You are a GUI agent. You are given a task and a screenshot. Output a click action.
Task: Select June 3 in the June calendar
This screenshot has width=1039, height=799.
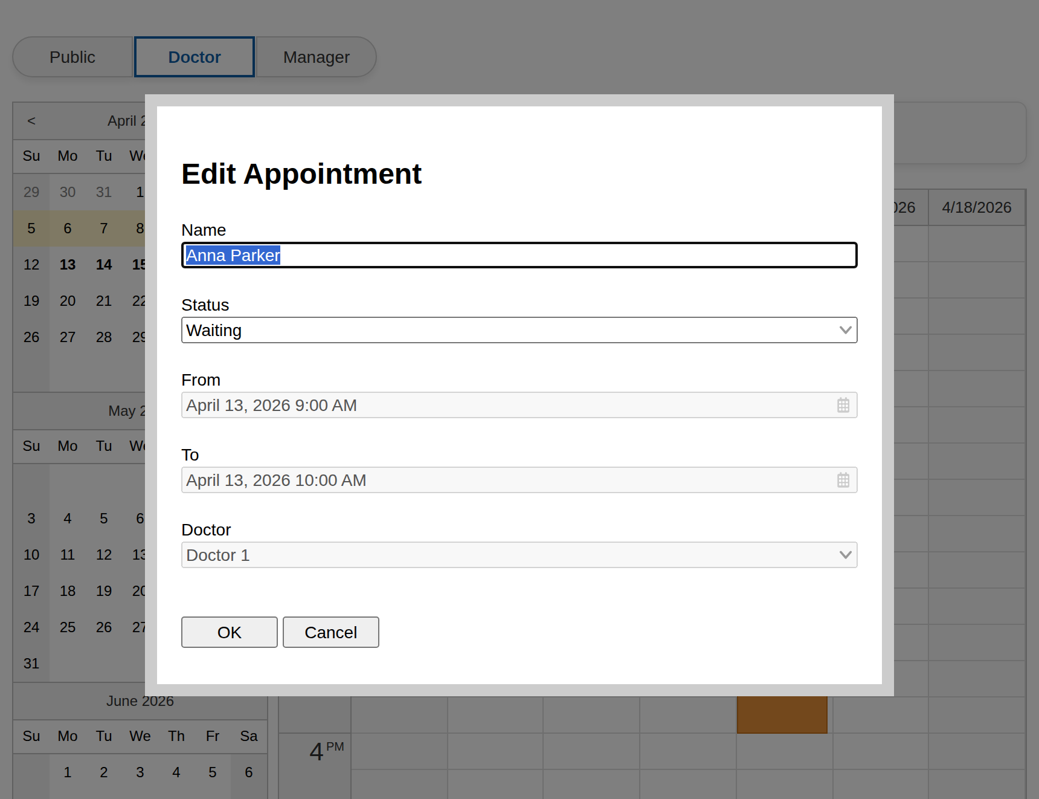pos(140,772)
